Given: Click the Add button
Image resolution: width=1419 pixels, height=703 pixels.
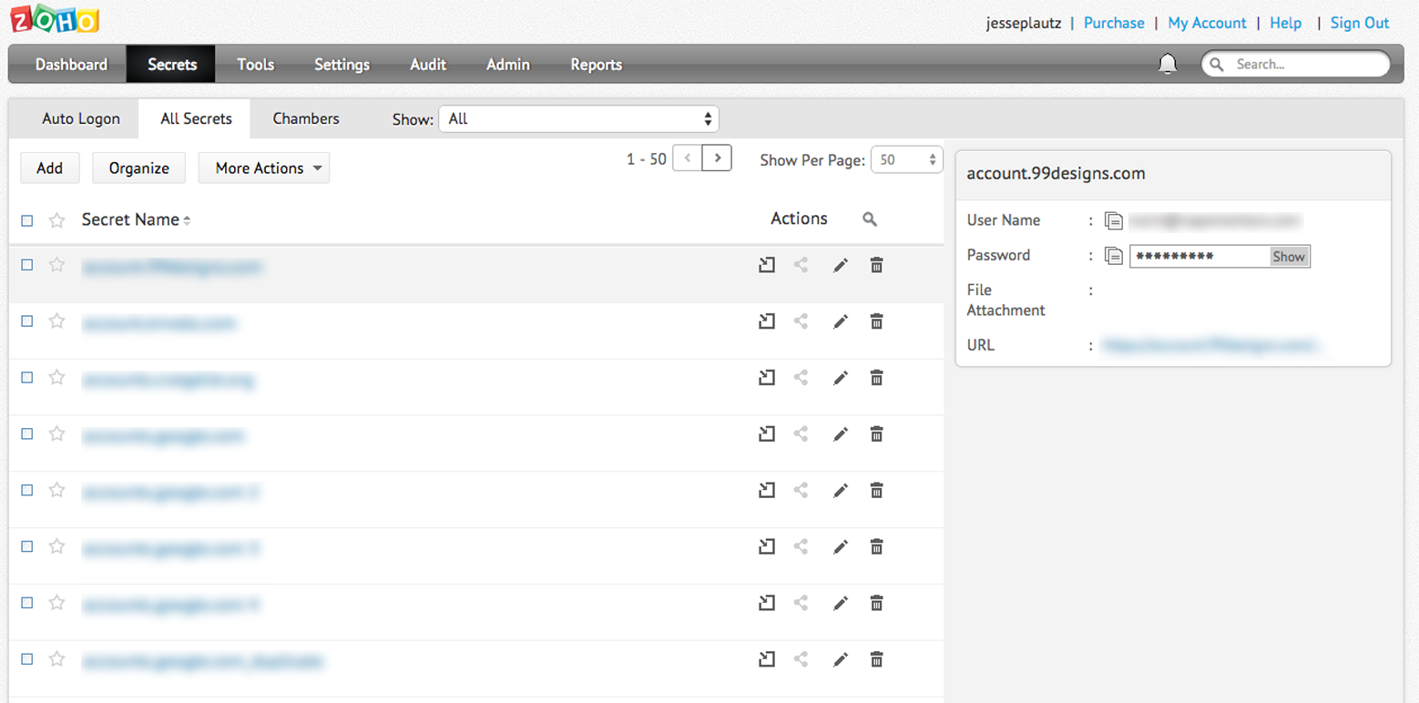Looking at the screenshot, I should tap(50, 168).
